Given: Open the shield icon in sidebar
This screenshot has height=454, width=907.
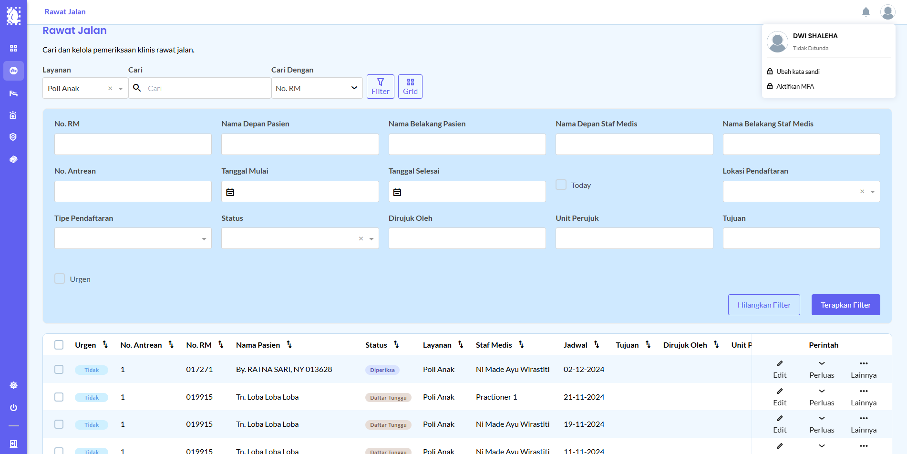Looking at the screenshot, I should pos(13,137).
